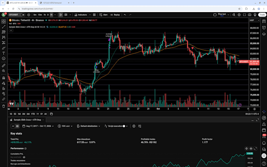Image resolution: width=267 pixels, height=167 pixels.
Task: Click the Replay button
Action: [115, 15]
